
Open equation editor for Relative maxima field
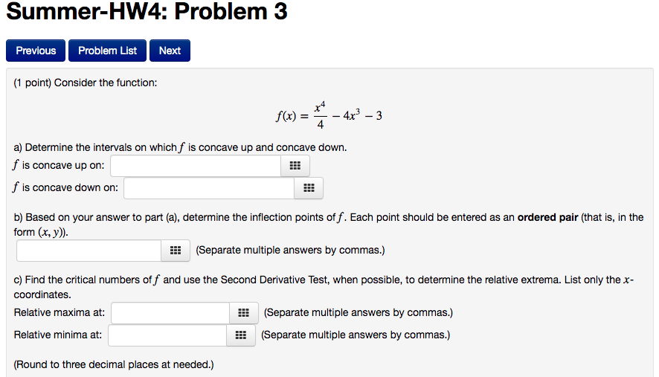click(x=244, y=313)
